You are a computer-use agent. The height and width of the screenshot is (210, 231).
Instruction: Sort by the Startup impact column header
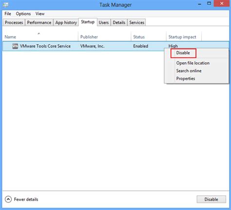pyautogui.click(x=184, y=37)
